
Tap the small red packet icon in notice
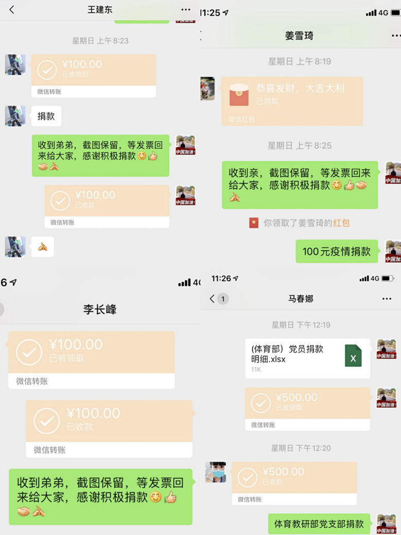coord(254,223)
